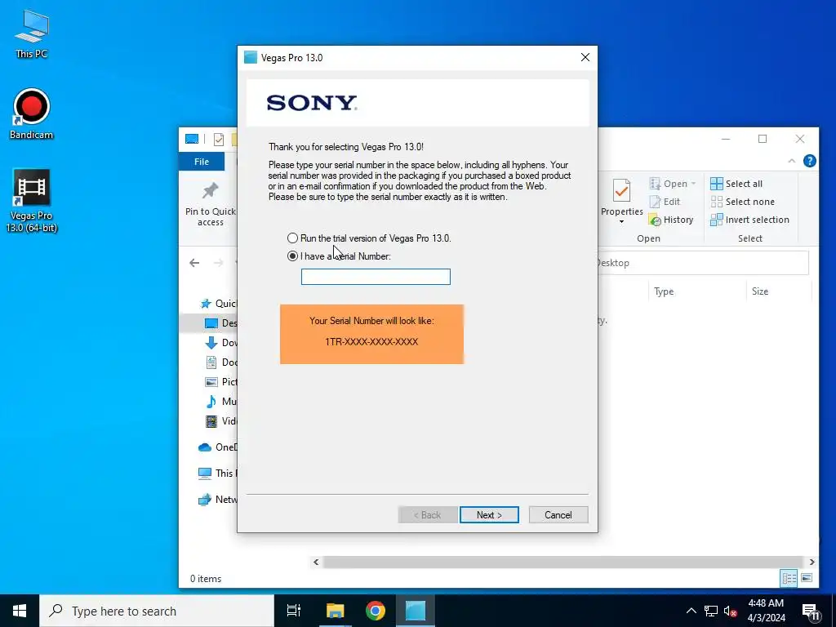Select 'I have a serial Number' radio button

(x=292, y=256)
